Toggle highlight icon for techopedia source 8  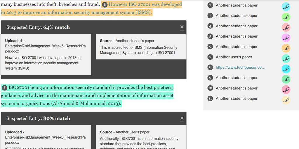click(286, 69)
